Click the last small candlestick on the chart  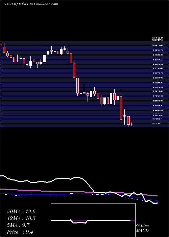coord(132,124)
